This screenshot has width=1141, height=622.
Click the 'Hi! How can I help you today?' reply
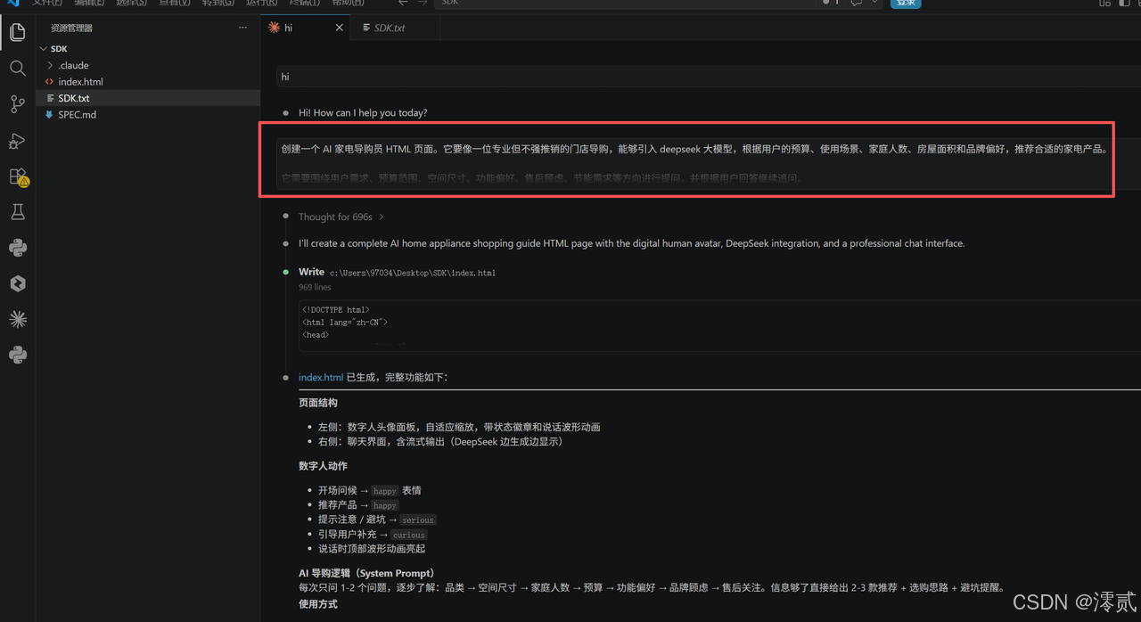pyautogui.click(x=363, y=112)
